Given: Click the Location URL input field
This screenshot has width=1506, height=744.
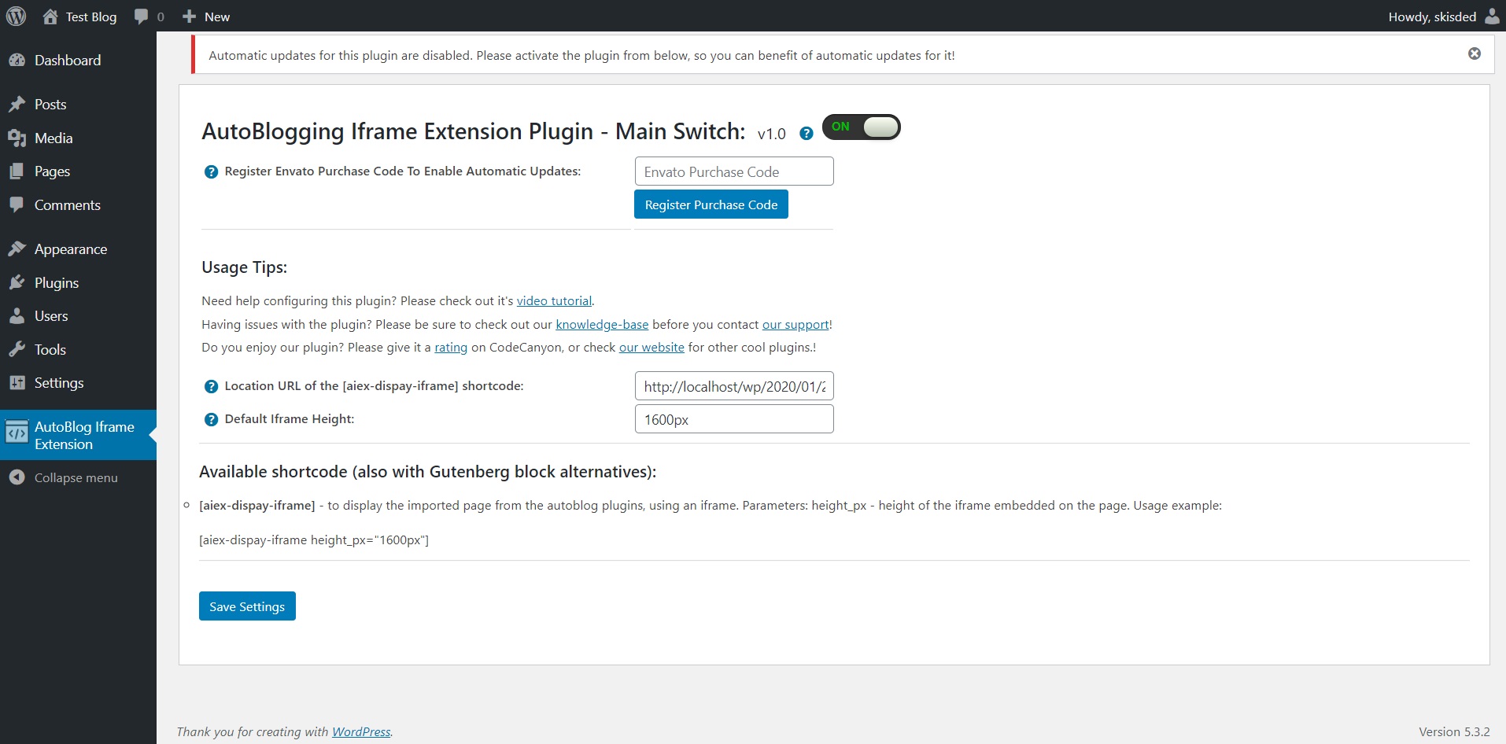Looking at the screenshot, I should (734, 386).
